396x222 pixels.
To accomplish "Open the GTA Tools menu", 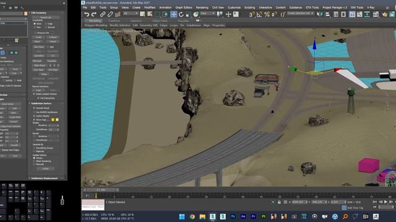I will click(x=312, y=7).
